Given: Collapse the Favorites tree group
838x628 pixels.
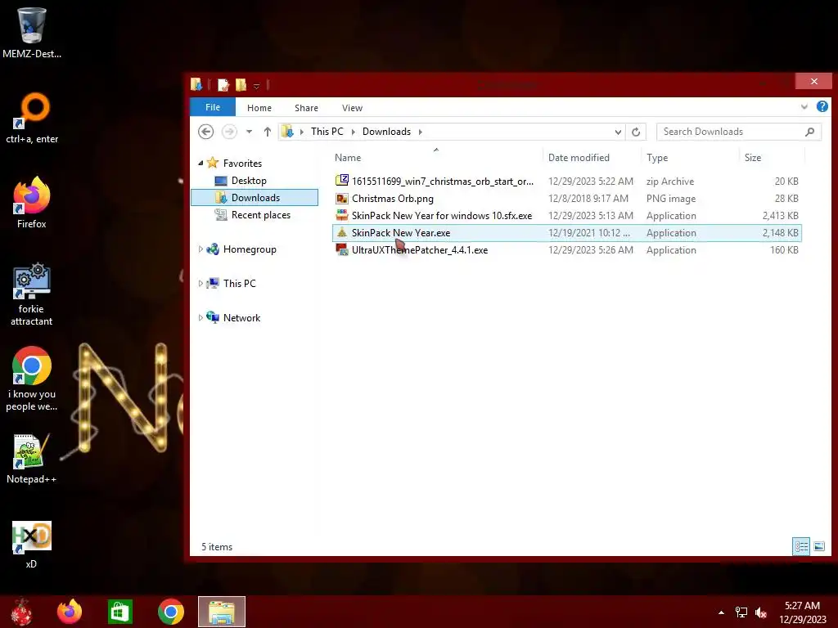Looking at the screenshot, I should [200, 163].
